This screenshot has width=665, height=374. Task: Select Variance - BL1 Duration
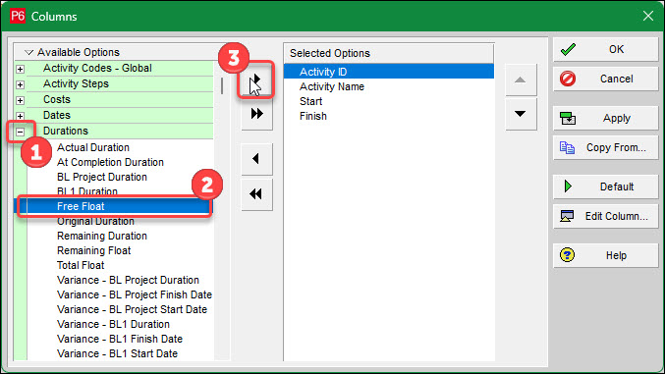coord(113,324)
